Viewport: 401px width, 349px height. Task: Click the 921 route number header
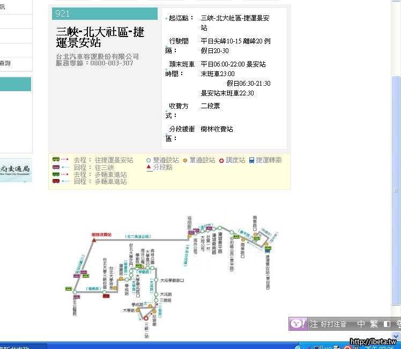click(x=105, y=14)
